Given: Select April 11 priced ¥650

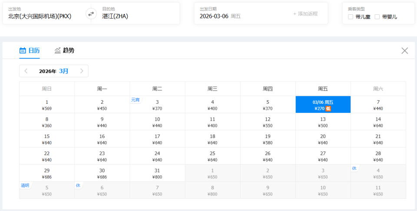Looking at the screenshot, I should (378, 190).
